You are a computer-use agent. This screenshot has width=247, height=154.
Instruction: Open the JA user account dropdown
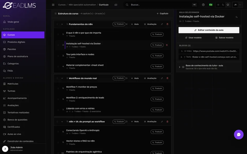[x=237, y=5]
